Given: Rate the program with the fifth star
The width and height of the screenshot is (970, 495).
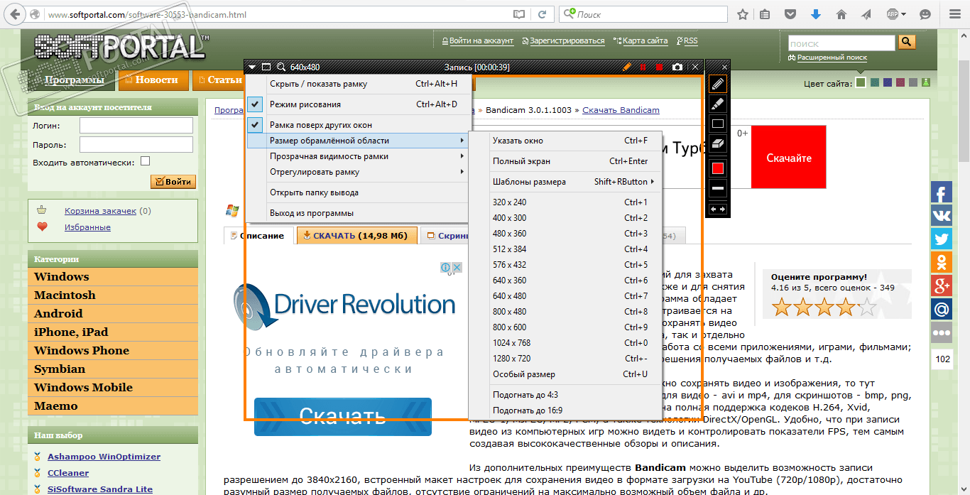Looking at the screenshot, I should 867,307.
